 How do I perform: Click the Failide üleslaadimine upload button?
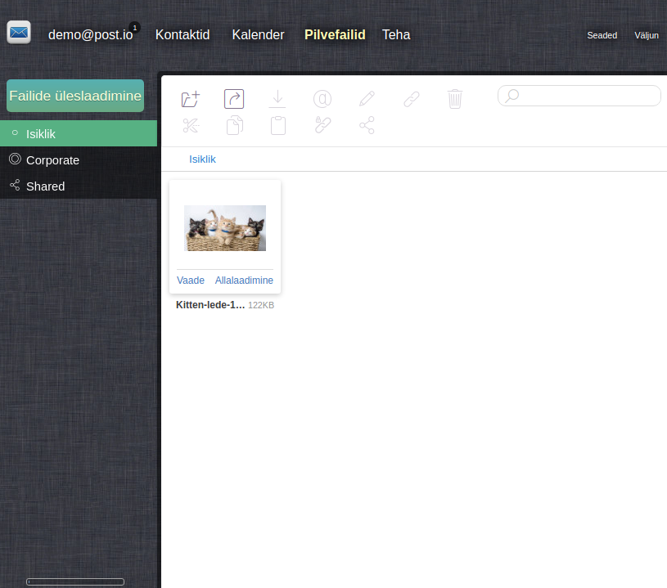(x=75, y=96)
